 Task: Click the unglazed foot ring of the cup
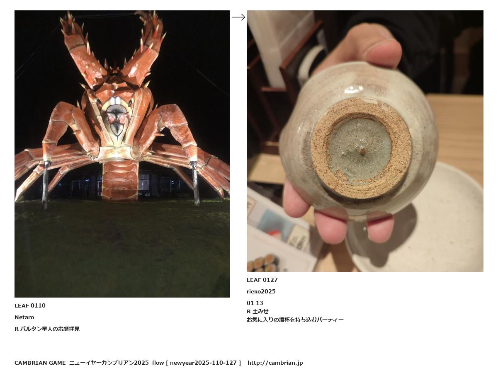361,148
